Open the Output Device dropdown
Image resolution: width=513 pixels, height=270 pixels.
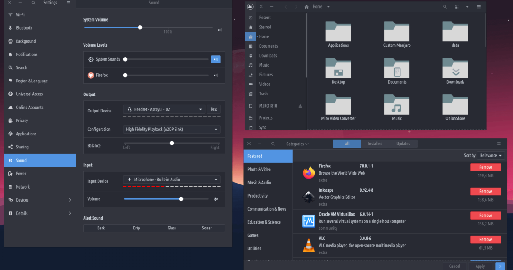tap(164, 109)
